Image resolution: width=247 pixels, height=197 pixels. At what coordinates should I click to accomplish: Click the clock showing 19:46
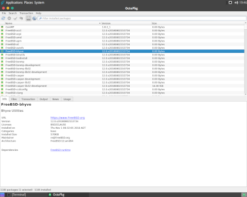[243, 3]
